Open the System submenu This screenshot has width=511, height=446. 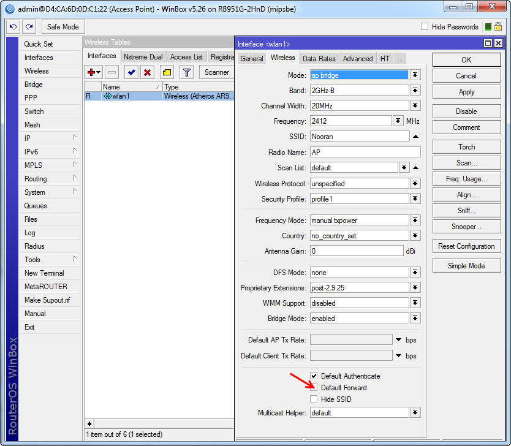click(50, 192)
